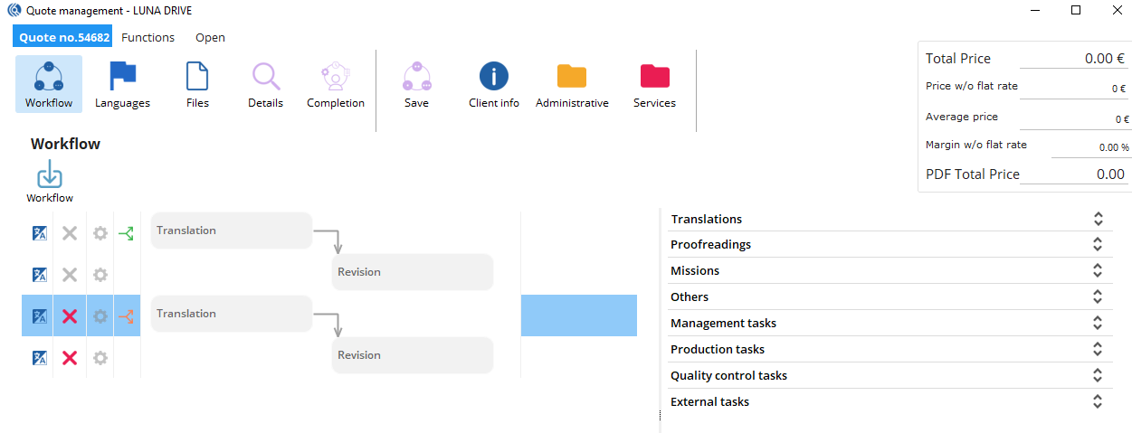Viewport: 1132px width, 433px height.
Task: Open the Details magnifier icon
Action: point(265,78)
